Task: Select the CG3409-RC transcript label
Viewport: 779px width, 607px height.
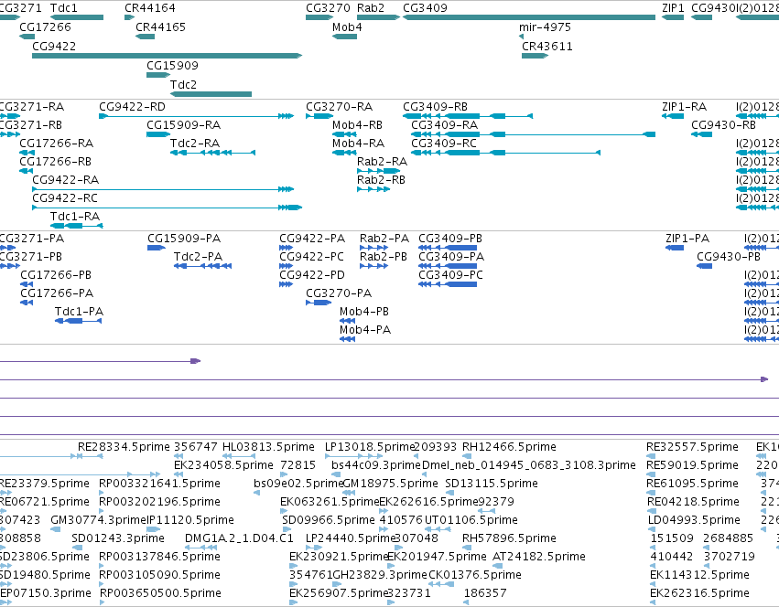Action: point(444,144)
